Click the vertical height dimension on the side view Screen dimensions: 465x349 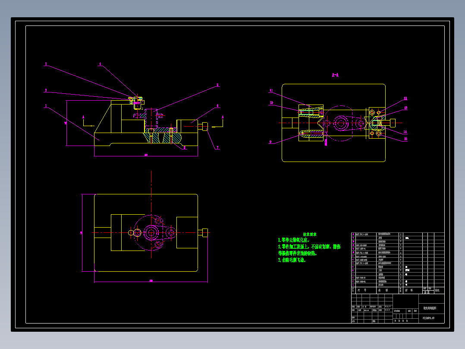[66, 123]
